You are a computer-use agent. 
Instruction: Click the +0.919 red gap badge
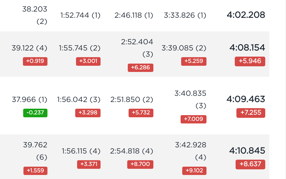pos(35,61)
